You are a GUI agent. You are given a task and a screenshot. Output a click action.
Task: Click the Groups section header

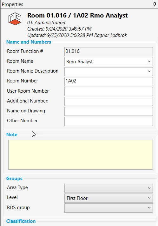14,179
